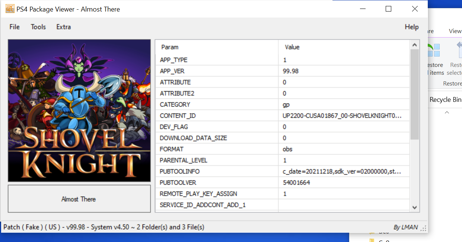Screen dimensions: 462x242
Task: Open the Help menu
Action: pyautogui.click(x=412, y=27)
